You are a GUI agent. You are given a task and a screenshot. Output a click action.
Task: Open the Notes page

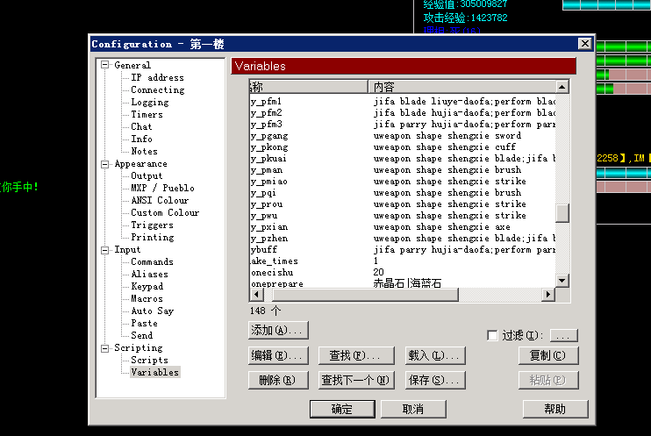(144, 151)
